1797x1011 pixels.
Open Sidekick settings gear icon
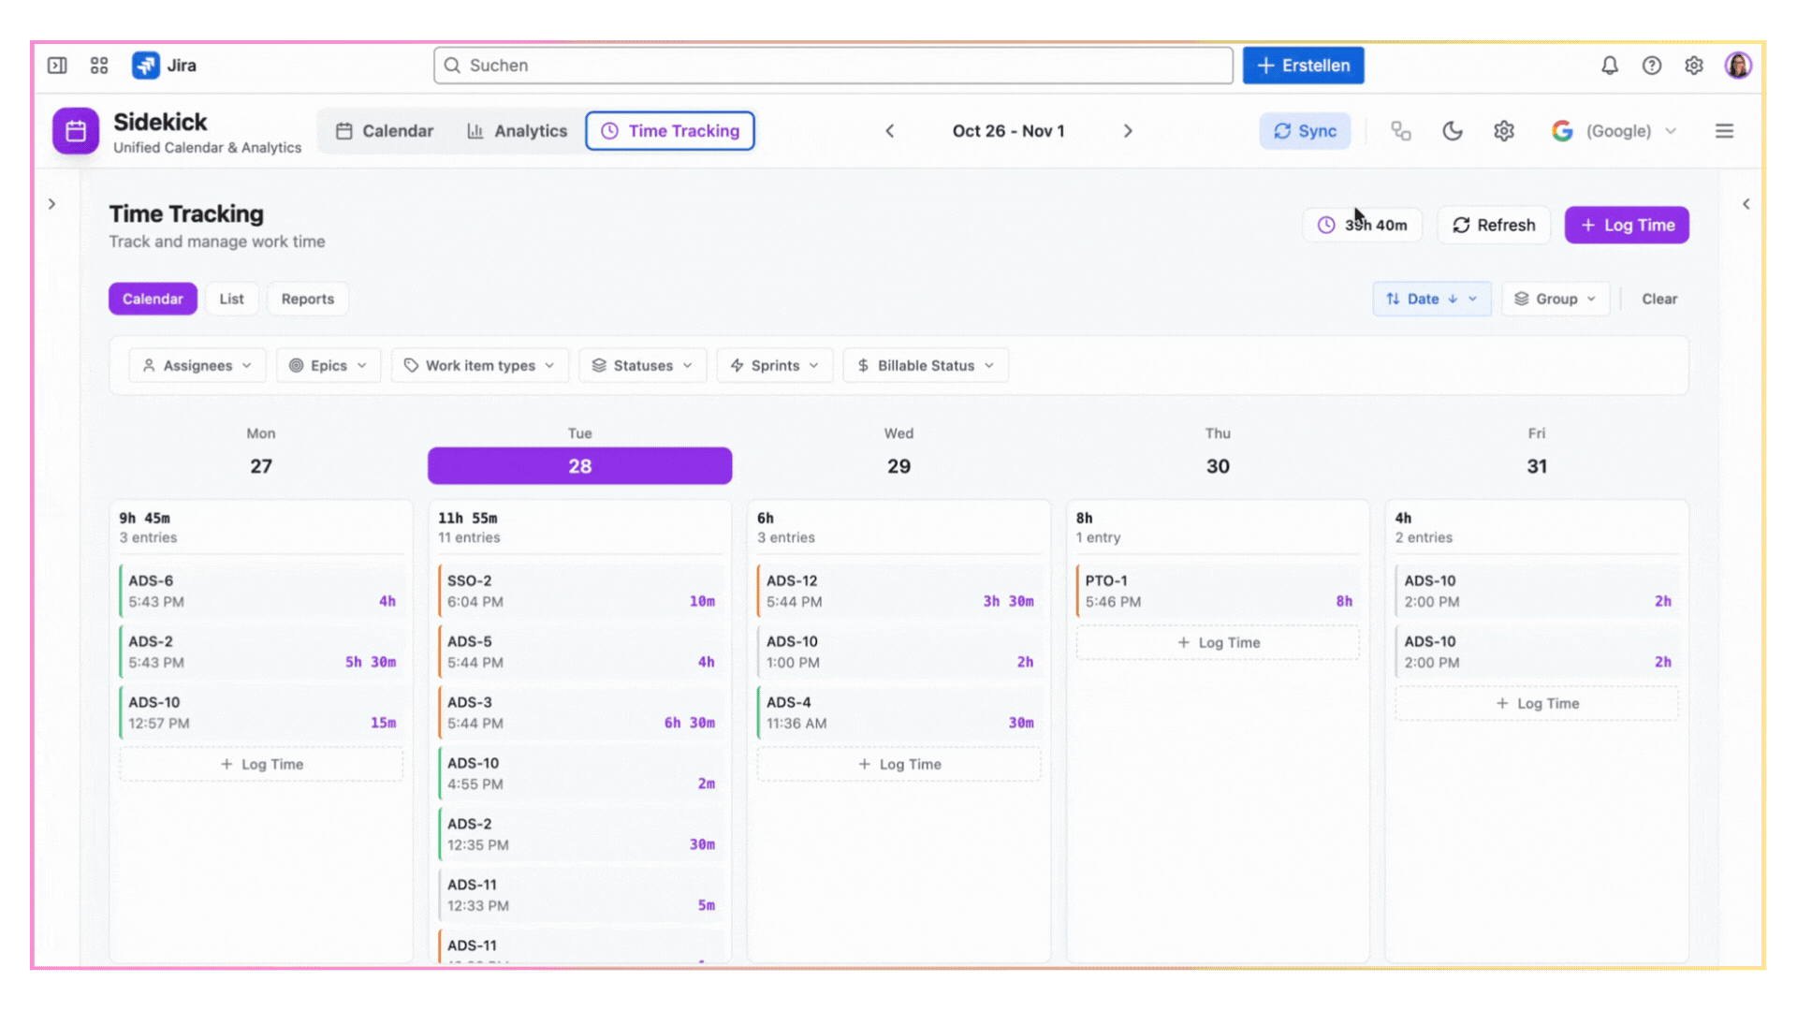(1503, 131)
